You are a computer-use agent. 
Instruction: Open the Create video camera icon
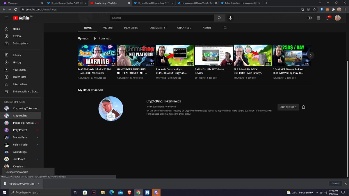[x=309, y=18]
